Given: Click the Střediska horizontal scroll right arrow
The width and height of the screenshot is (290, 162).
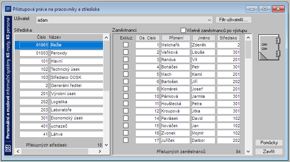Looking at the screenshot, I should point(100,151).
